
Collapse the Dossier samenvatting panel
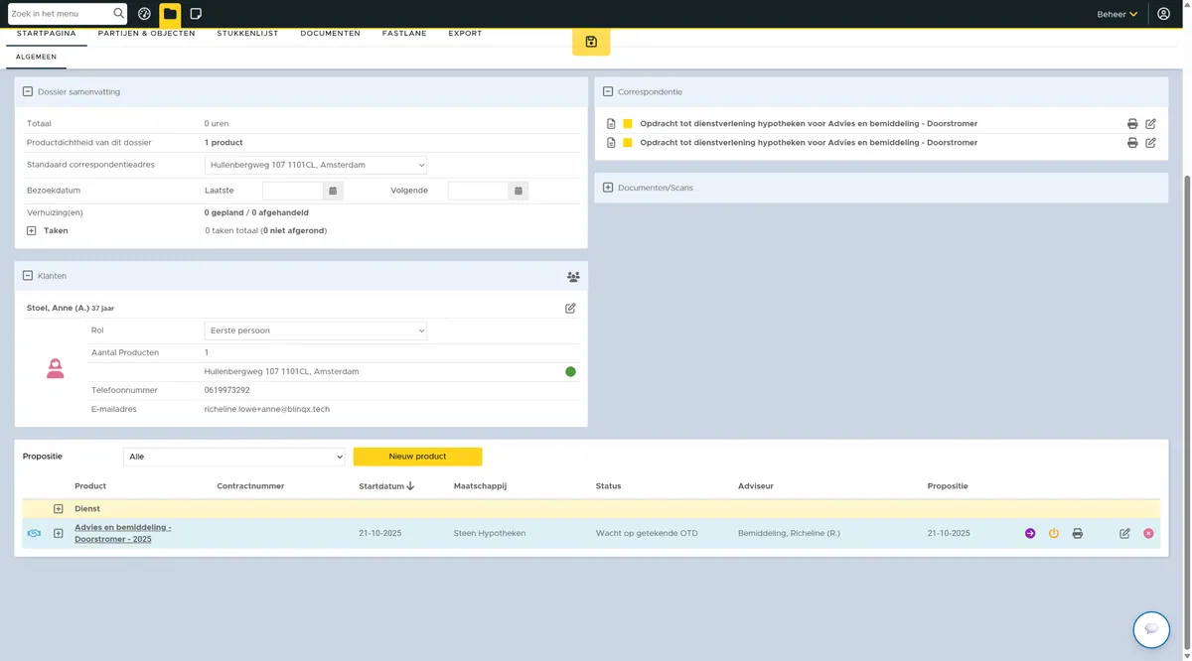28,92
